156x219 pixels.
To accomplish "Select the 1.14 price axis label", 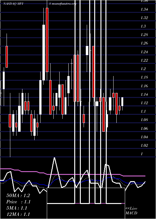I will click(x=144, y=94).
